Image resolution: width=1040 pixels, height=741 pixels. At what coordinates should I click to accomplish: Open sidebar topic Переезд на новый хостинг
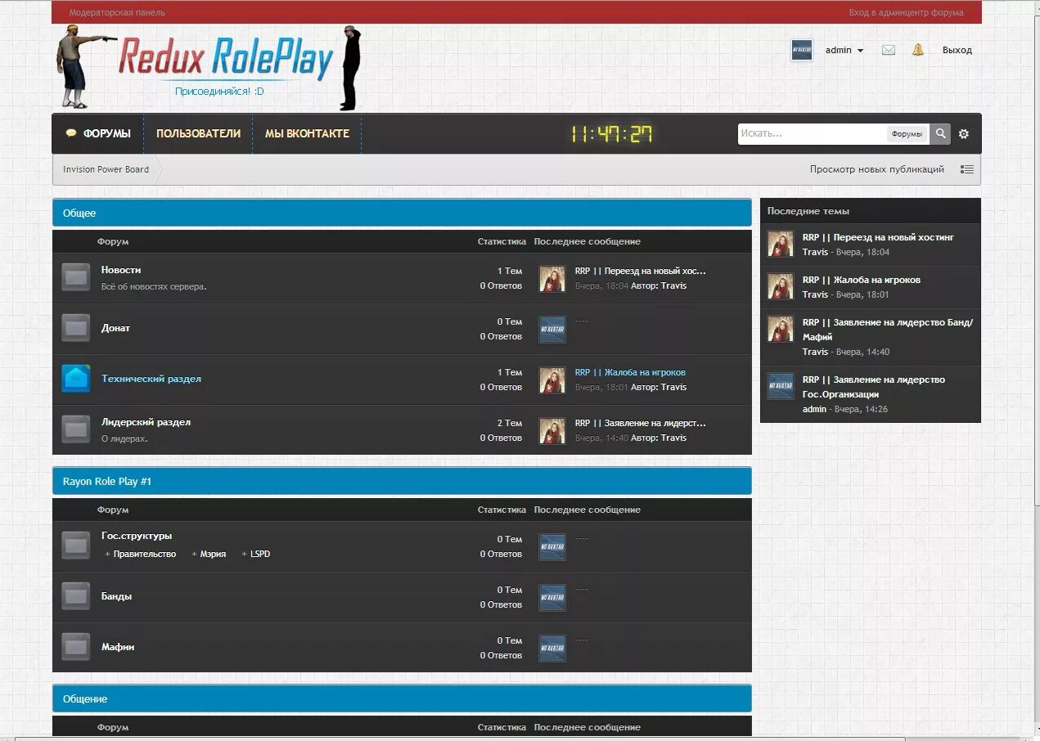click(x=878, y=237)
